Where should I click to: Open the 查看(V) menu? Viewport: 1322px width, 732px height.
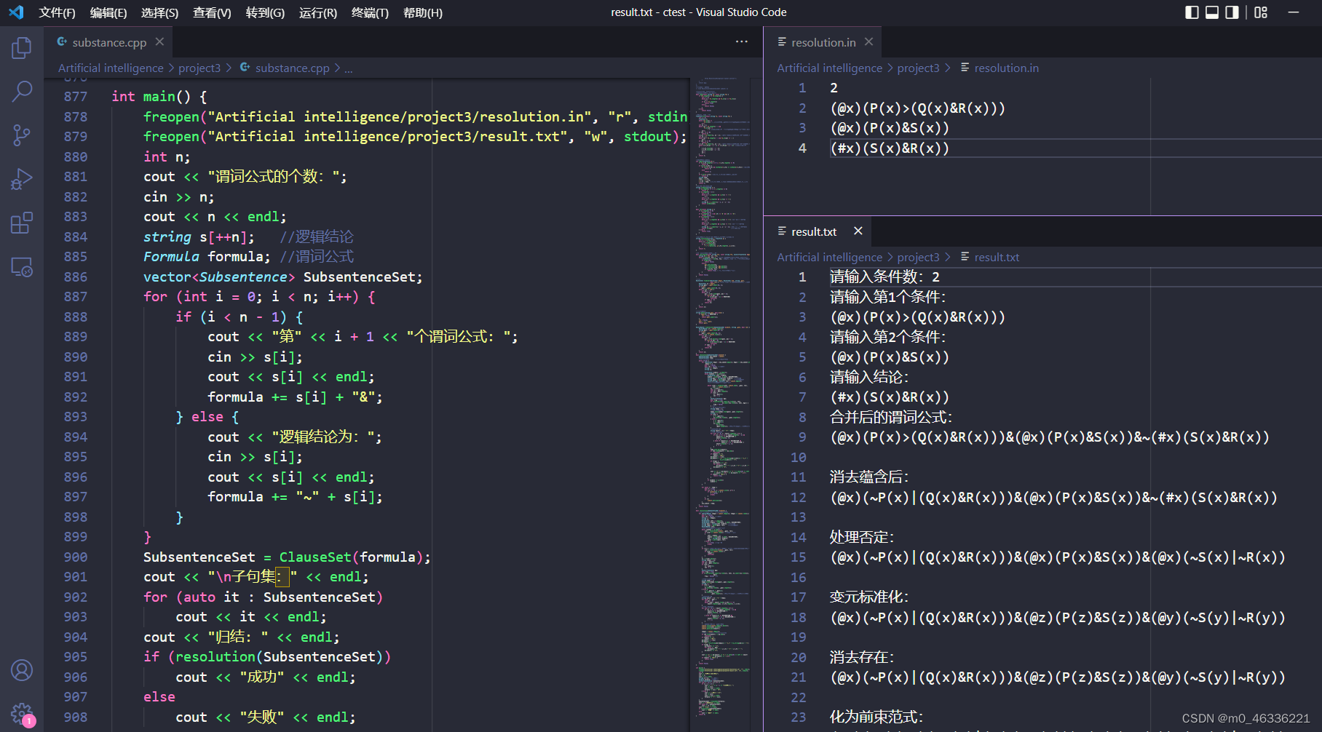click(x=212, y=12)
